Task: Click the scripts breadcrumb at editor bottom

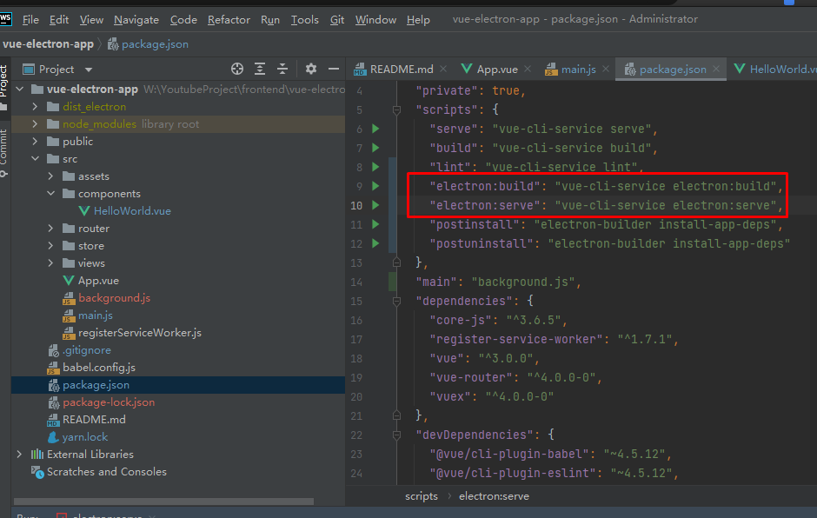Action: 422,495
